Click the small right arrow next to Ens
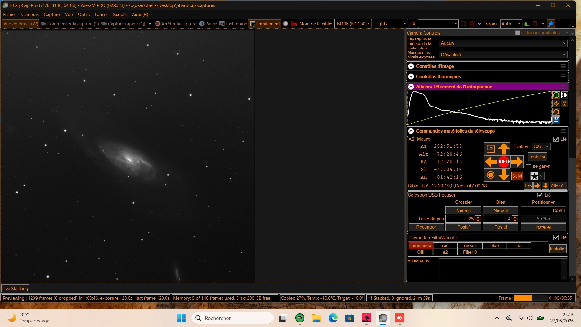The height and width of the screenshot is (327, 581). tap(537, 186)
